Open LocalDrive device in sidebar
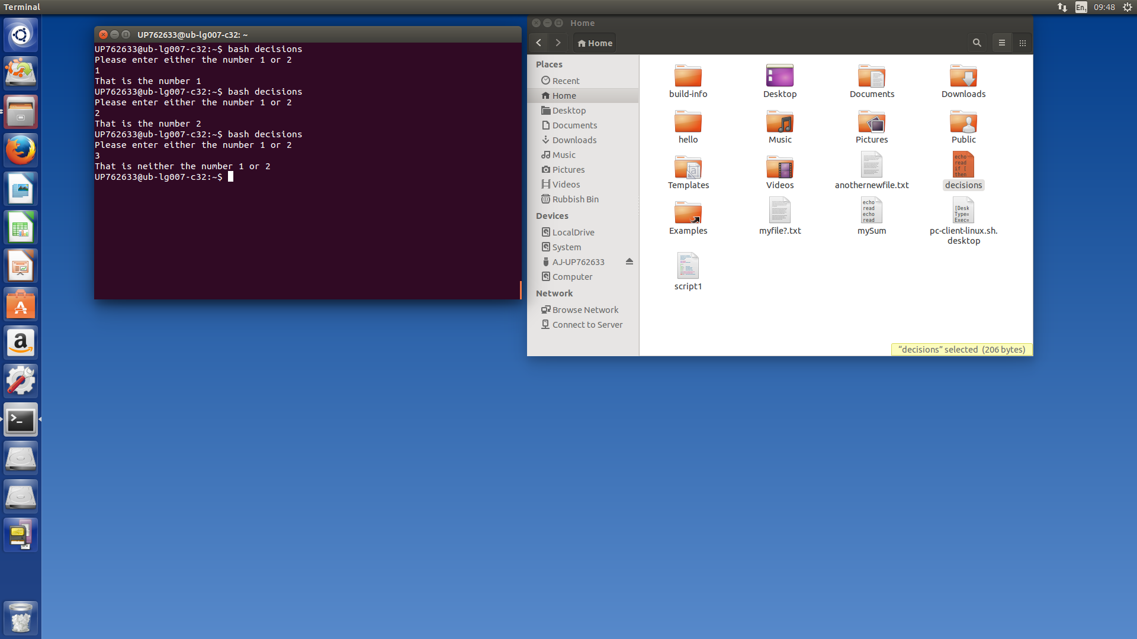This screenshot has width=1137, height=639. 583,232
